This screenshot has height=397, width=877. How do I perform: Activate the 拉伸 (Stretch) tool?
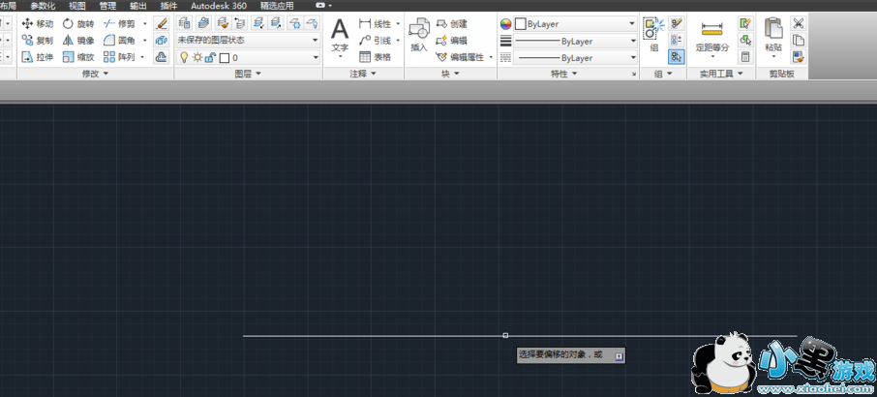(x=38, y=58)
